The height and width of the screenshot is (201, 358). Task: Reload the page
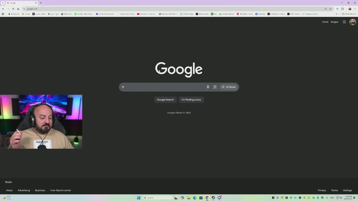click(x=13, y=9)
